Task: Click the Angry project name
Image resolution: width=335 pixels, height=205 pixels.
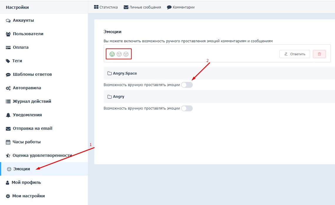Action: 119,97
